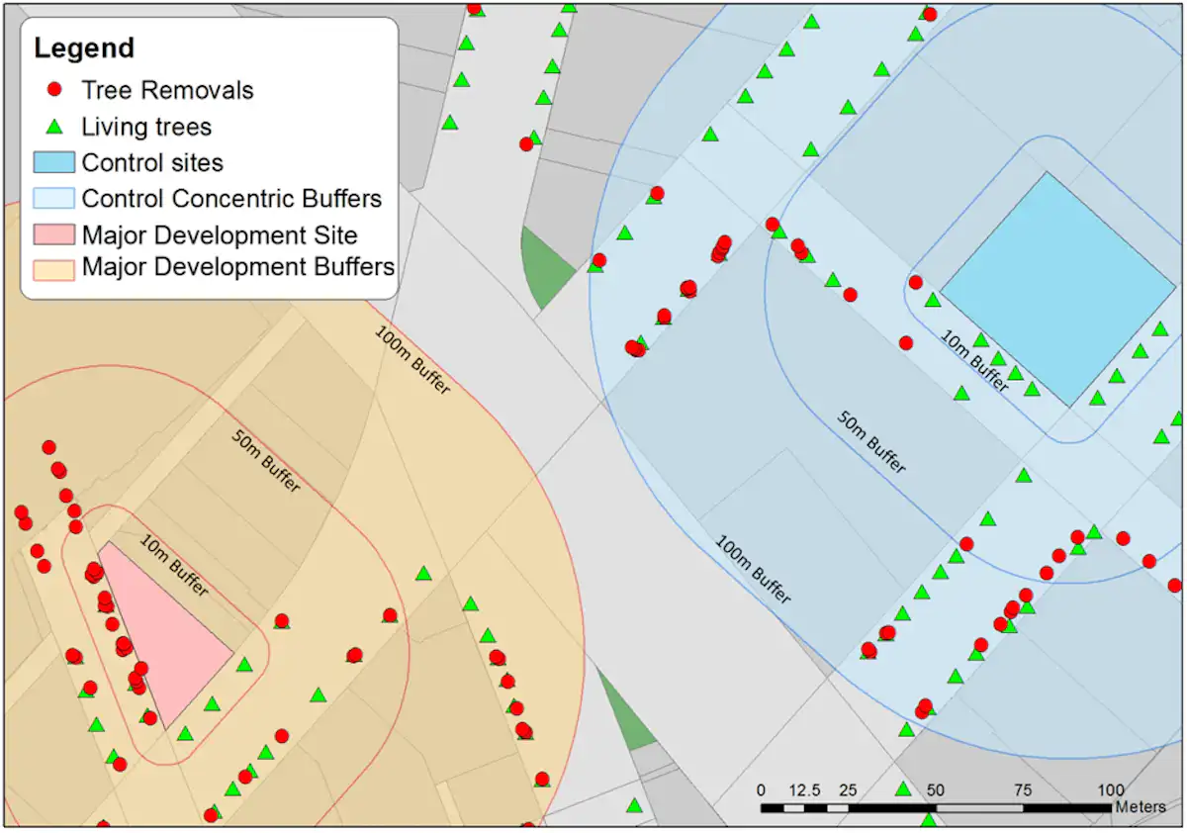Viewport: 1187px width, 833px height.
Task: Click "50m Buffer" label on the blue buffer
Action: [871, 440]
